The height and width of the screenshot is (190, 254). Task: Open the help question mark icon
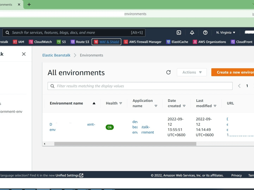[x=205, y=32]
